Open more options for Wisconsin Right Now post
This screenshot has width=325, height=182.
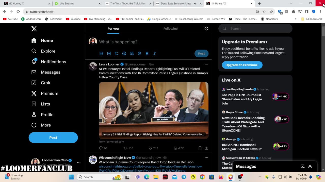[x=206, y=157]
